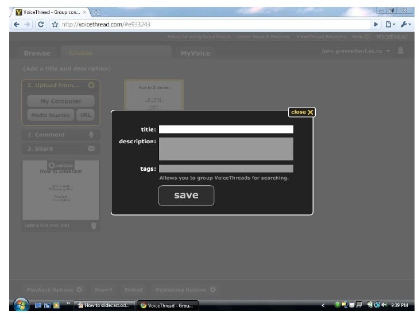Screen dimensions: 418x314
Task: Click the third quick launch icon
Action: click(56, 305)
